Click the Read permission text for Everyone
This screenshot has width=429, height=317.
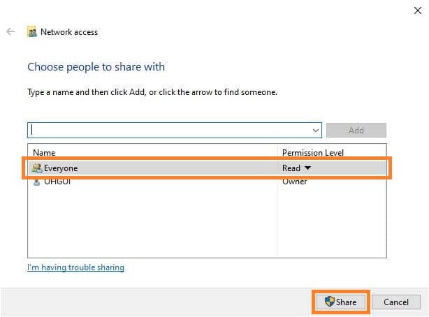(291, 168)
